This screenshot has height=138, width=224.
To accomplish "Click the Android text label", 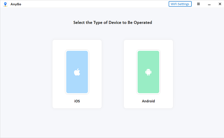I will pos(148,101).
